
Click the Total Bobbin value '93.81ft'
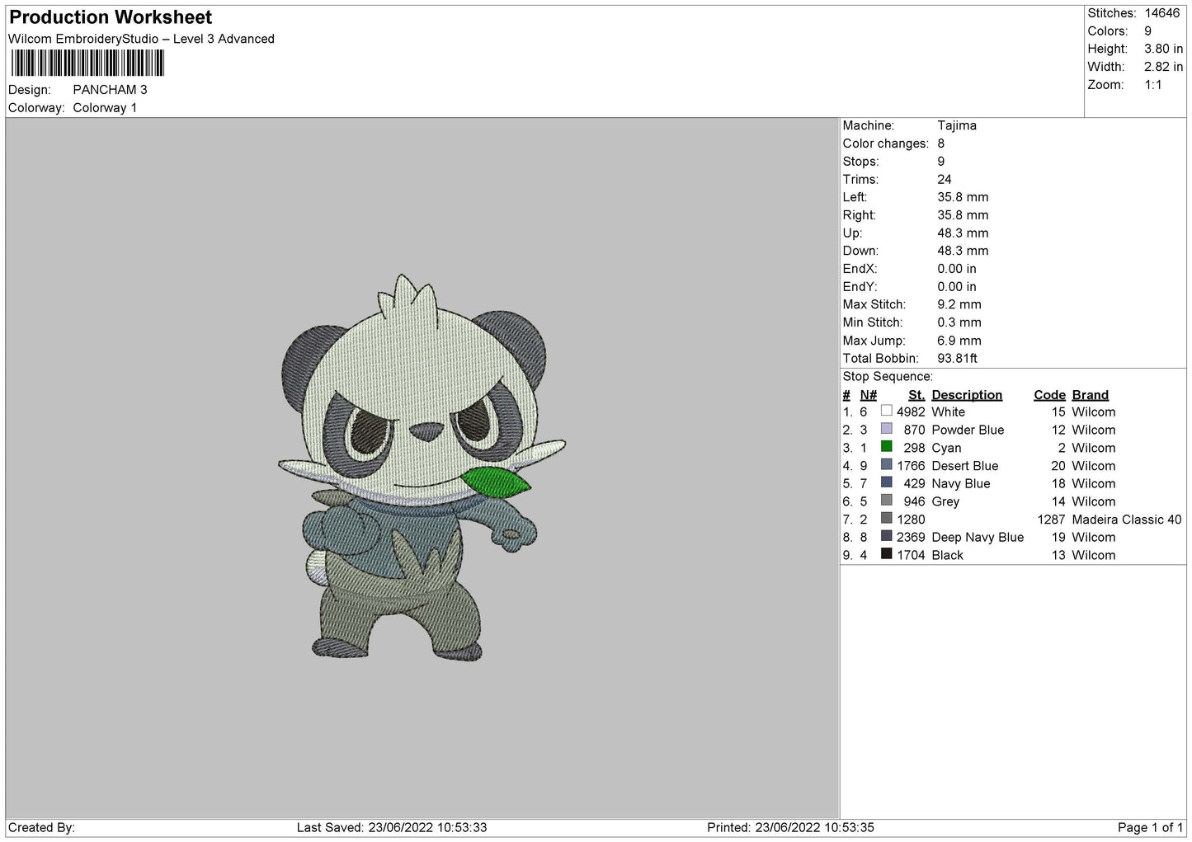pyautogui.click(x=958, y=359)
